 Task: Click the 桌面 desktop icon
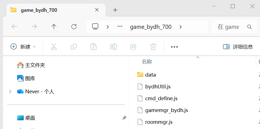tap(20, 118)
